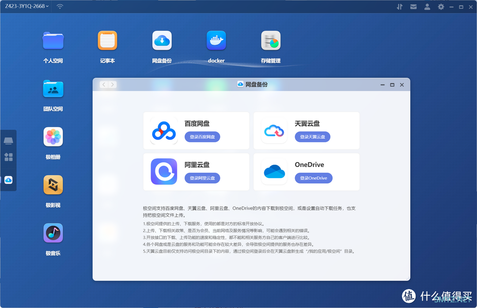
Task: Select the cloud backup icon in side dock
Action: point(8,180)
